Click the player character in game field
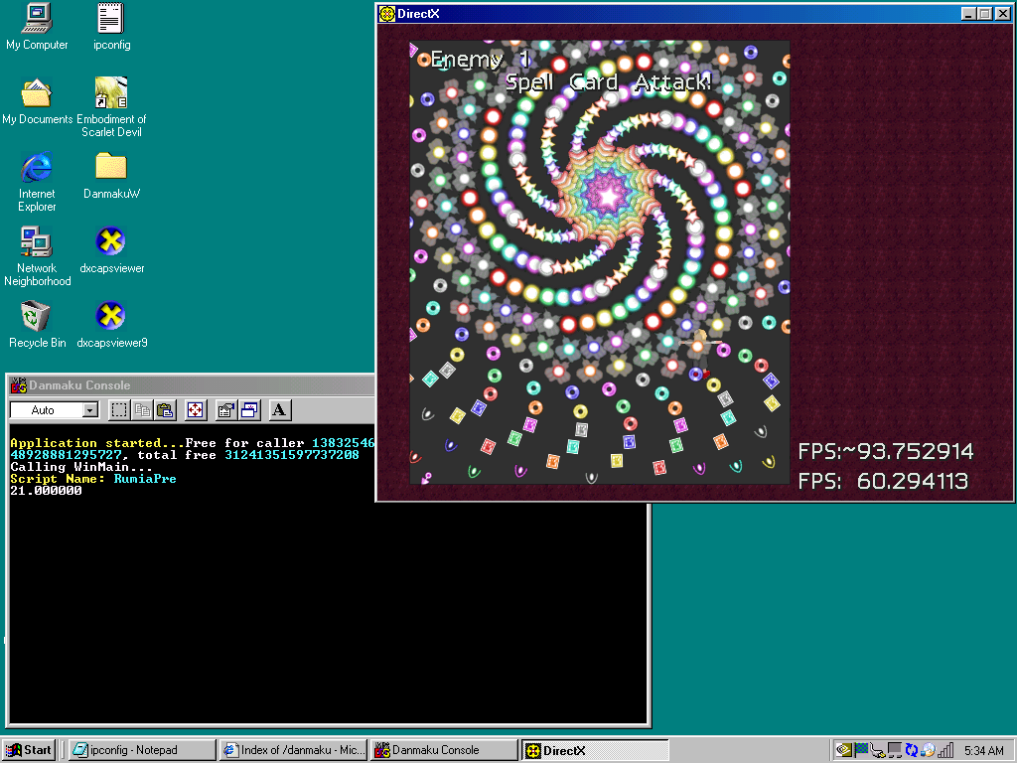This screenshot has height=763, width=1017. [x=699, y=354]
